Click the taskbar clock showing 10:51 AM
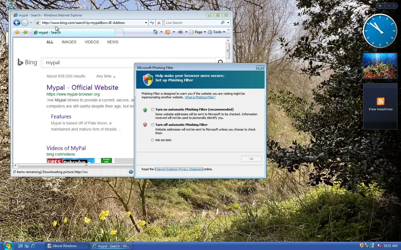Screen dimensions: 401x250 390,246
